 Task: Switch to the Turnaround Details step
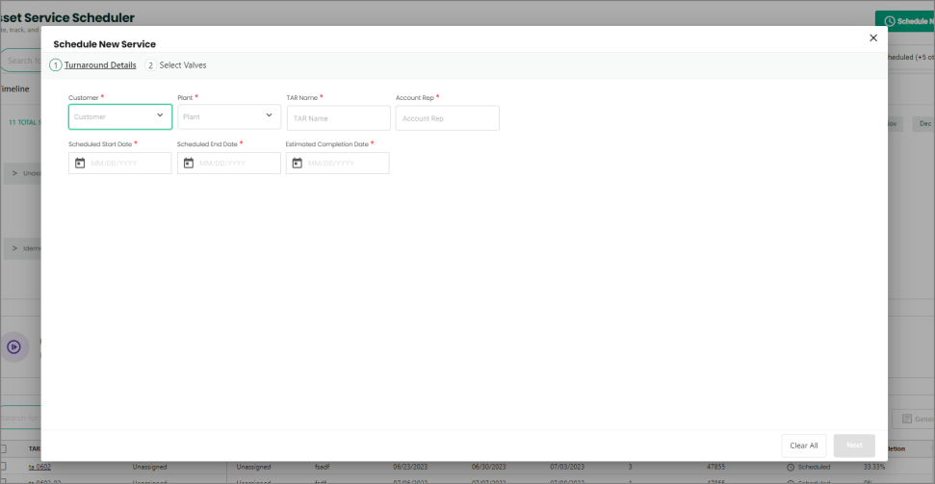click(100, 65)
